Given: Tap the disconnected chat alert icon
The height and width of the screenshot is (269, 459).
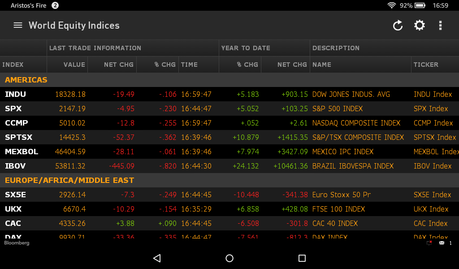Looking at the screenshot, I should click(x=428, y=242).
